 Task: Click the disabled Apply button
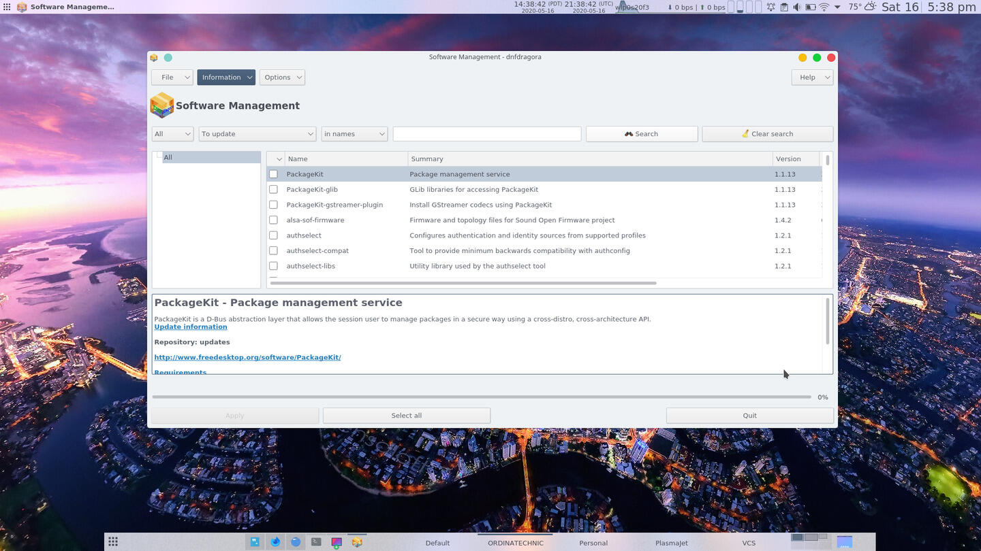235,416
